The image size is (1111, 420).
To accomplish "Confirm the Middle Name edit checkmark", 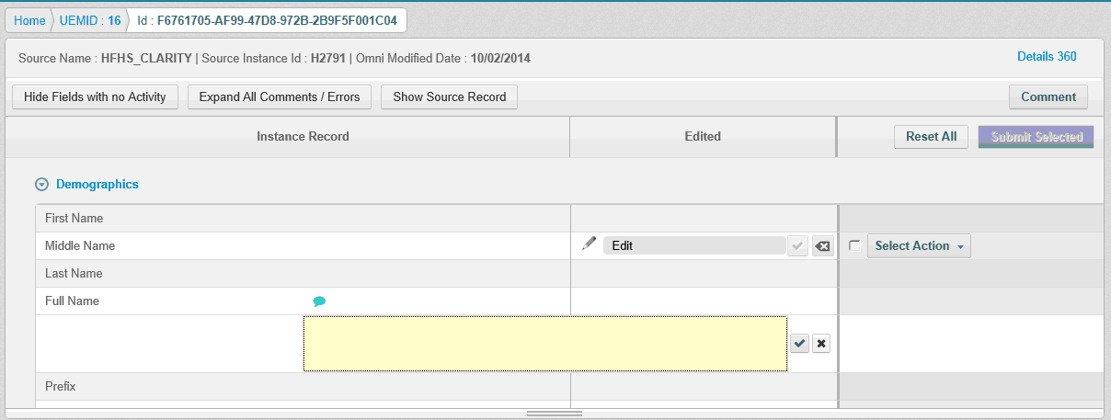I will pyautogui.click(x=798, y=246).
